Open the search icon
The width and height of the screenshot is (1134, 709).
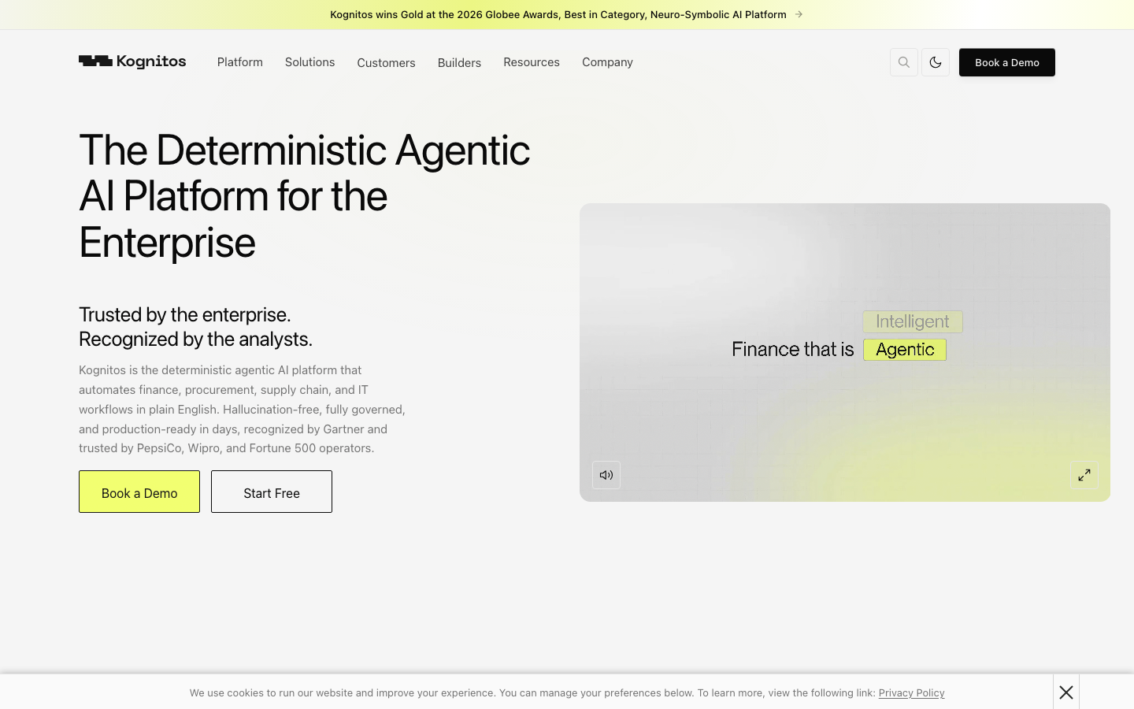904,62
